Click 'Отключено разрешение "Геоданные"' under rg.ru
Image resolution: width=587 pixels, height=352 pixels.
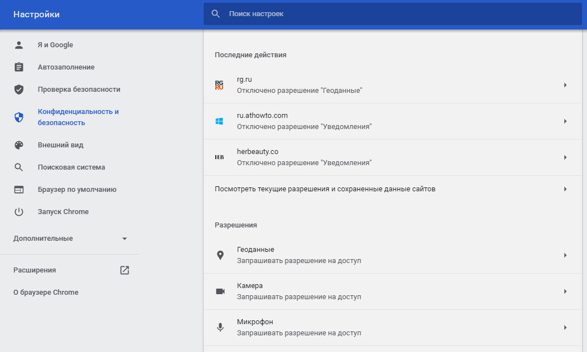[299, 91]
